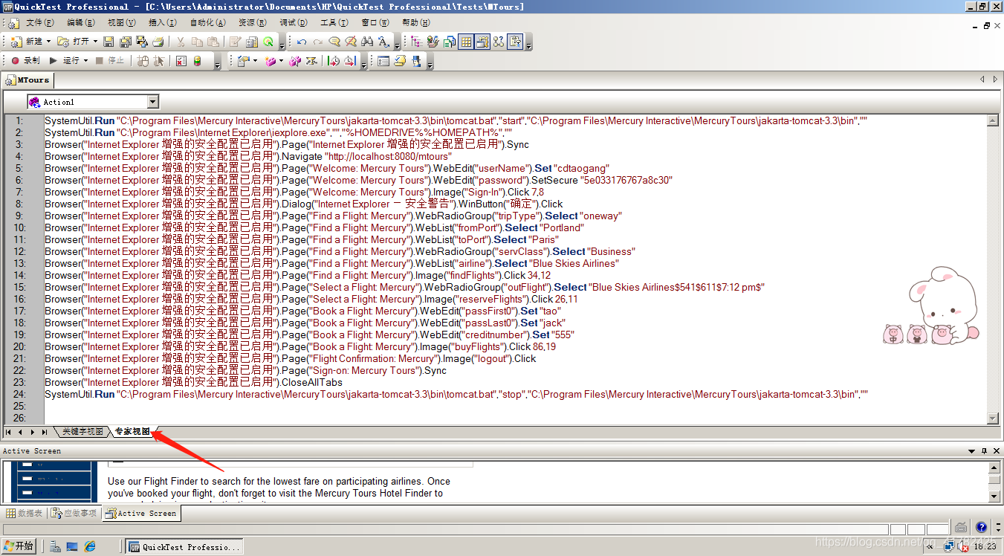Click the scissors Cut icon
The width and height of the screenshot is (1004, 556).
(181, 42)
